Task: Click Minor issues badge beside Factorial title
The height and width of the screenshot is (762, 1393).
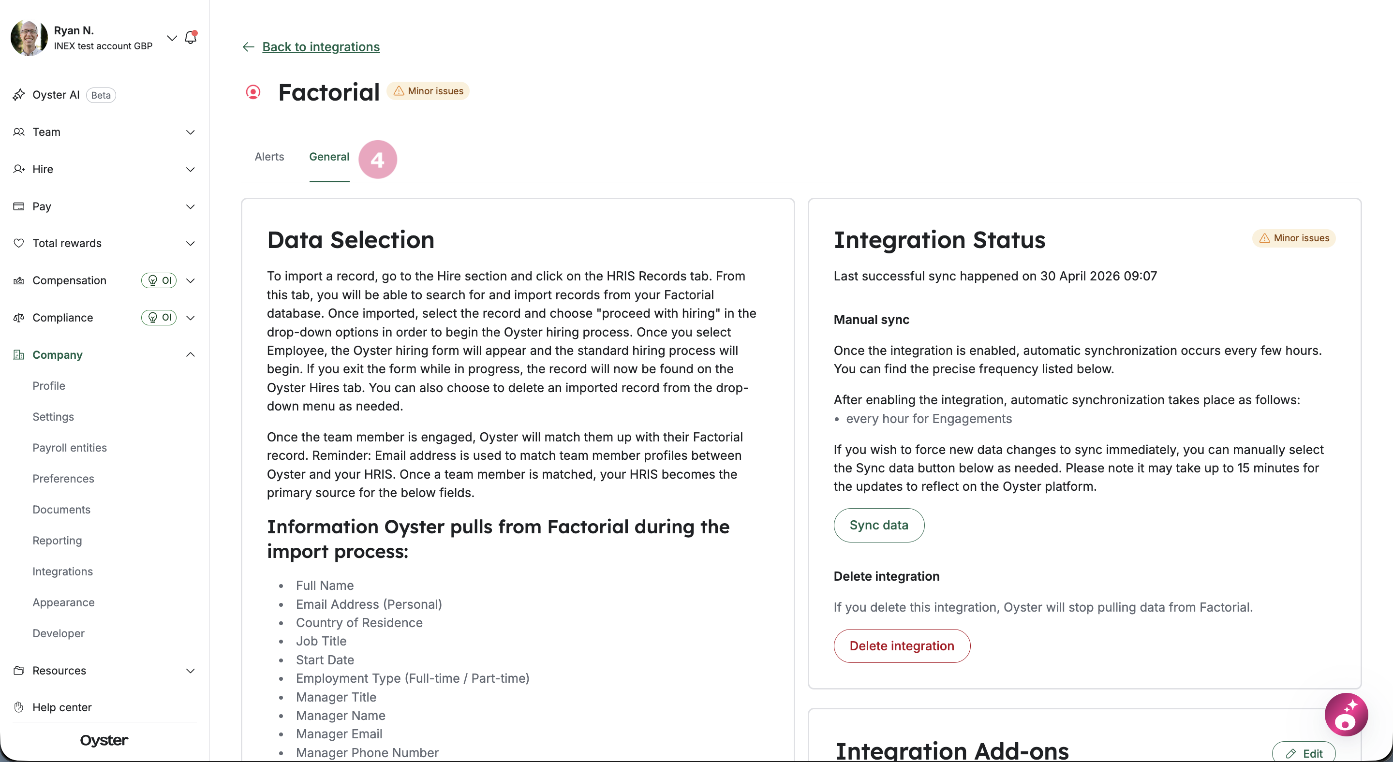Action: [428, 91]
